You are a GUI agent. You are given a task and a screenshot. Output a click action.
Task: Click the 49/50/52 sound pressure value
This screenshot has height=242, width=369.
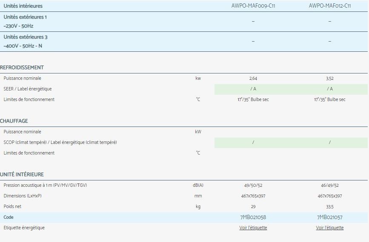(253, 186)
